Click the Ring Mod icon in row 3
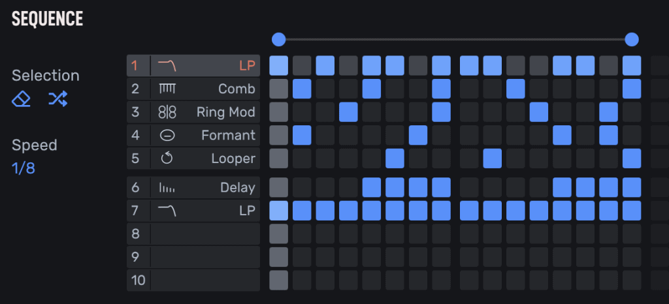The height and width of the screenshot is (304, 669). (x=167, y=112)
